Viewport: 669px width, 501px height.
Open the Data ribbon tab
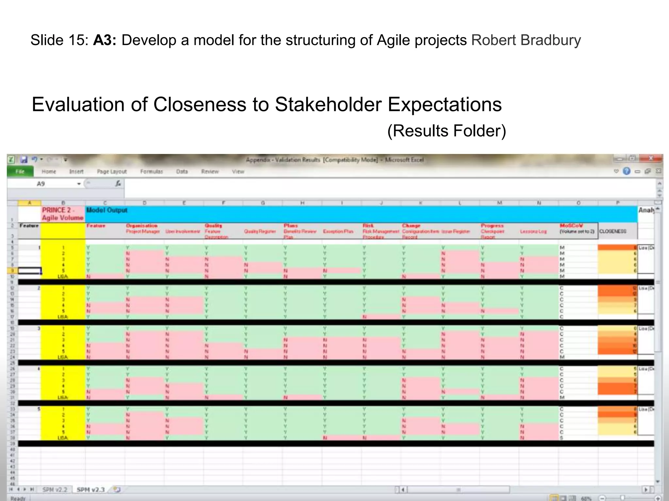pos(182,172)
